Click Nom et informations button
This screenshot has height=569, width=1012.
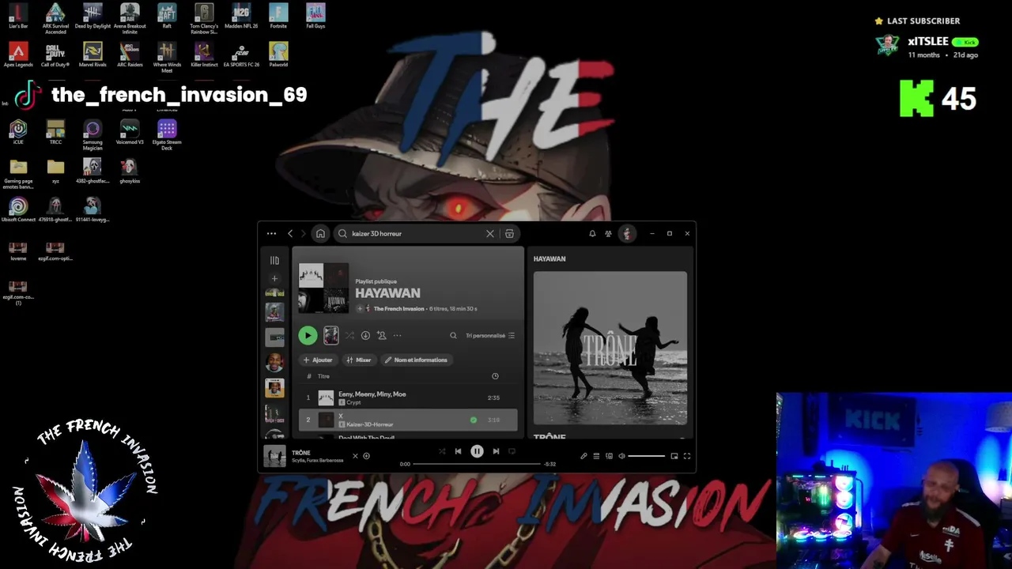click(416, 360)
